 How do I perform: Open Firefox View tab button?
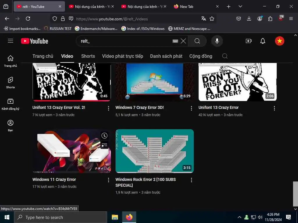(6, 6)
